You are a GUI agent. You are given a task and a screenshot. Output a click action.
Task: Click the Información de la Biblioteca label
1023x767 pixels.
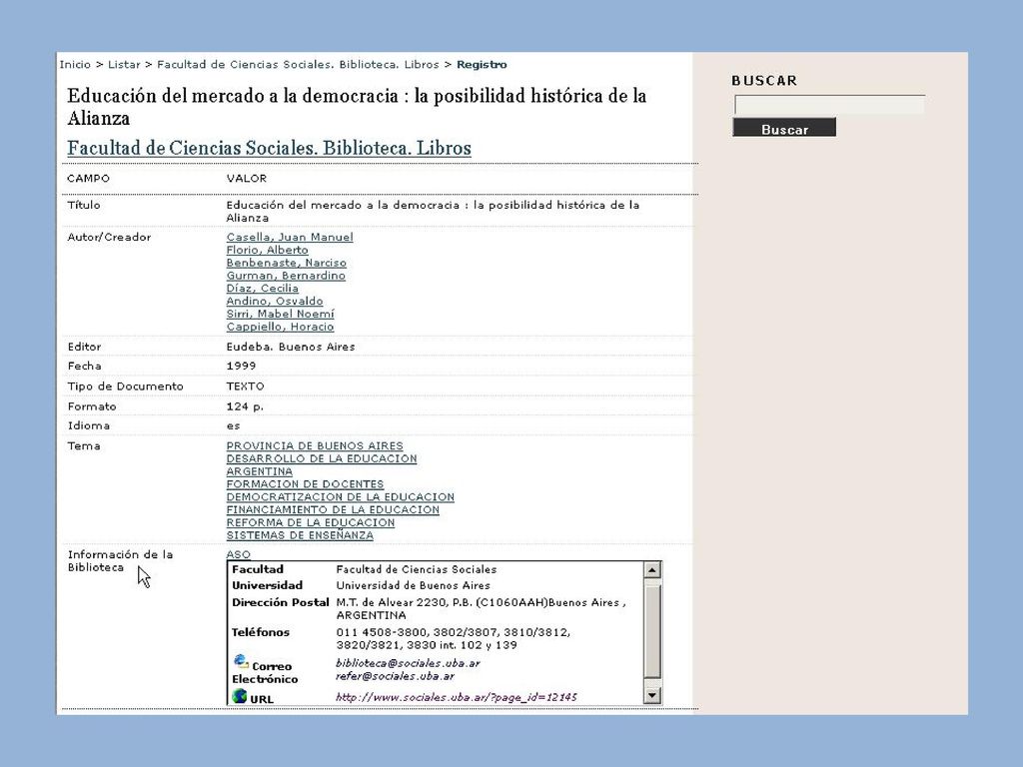(120, 561)
